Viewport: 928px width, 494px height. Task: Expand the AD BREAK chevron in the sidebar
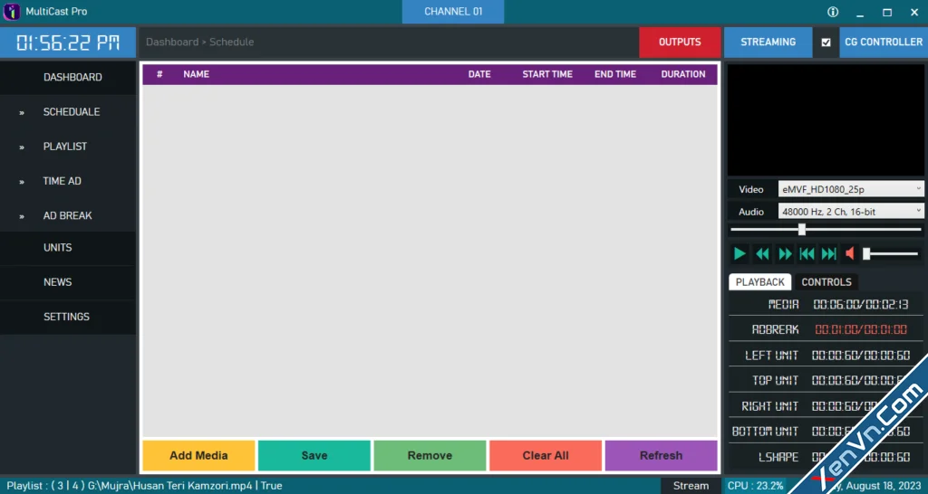pyautogui.click(x=22, y=216)
